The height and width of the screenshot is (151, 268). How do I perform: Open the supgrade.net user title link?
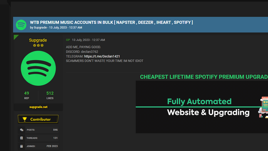(38, 107)
